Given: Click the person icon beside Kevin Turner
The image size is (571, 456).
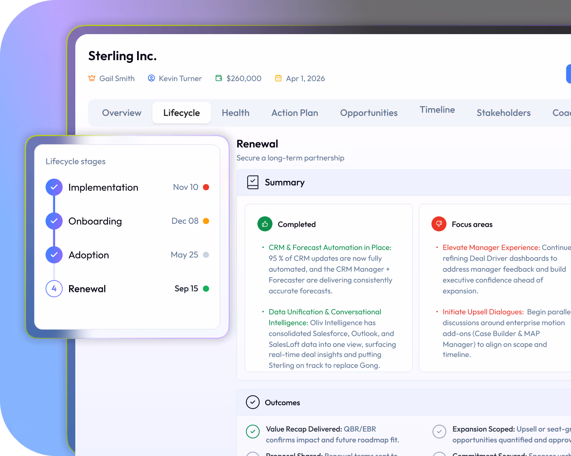Looking at the screenshot, I should tap(151, 78).
